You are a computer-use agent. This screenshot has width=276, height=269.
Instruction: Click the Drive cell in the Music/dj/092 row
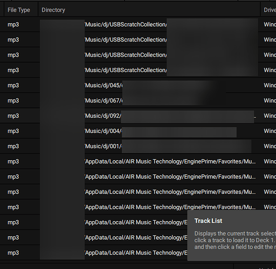coord(270,116)
